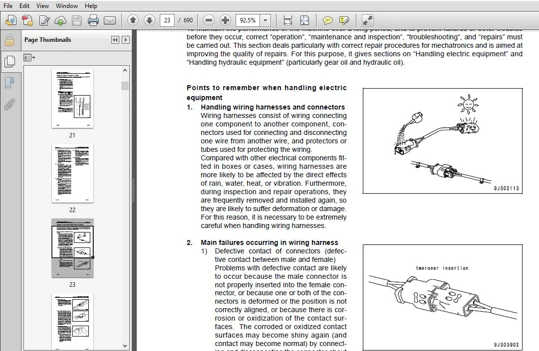Click the Edit/Sign document icon
This screenshot has width=539, height=351.
coord(44,20)
